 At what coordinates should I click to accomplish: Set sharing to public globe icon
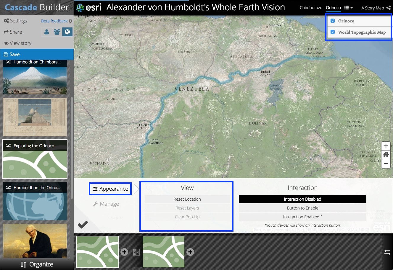click(67, 32)
